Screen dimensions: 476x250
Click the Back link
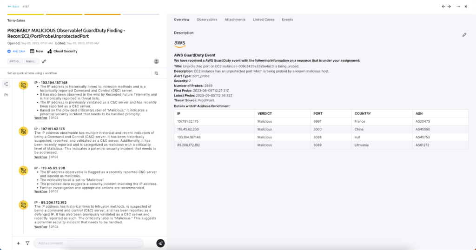[x=13, y=7]
